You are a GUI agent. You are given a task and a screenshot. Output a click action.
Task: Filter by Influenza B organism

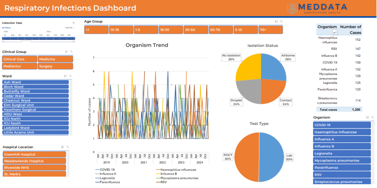tap(342, 146)
